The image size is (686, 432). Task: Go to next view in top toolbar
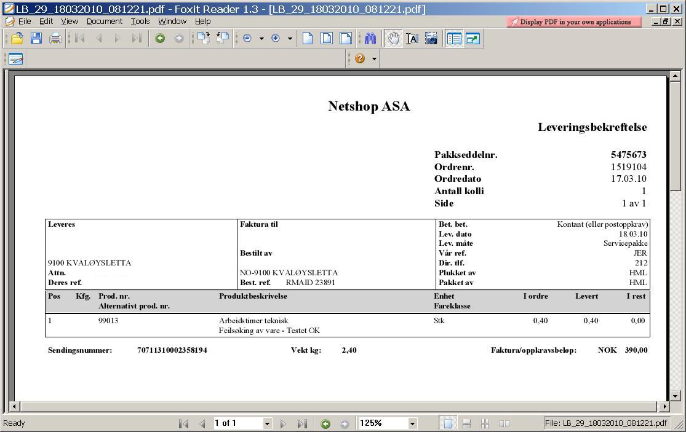click(179, 39)
